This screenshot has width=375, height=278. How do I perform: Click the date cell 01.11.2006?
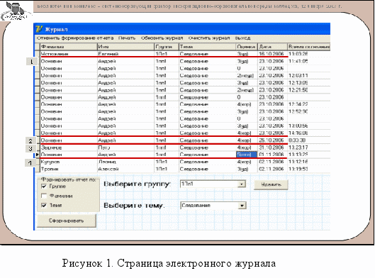click(x=272, y=155)
